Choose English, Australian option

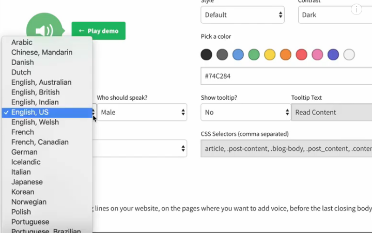point(47,82)
